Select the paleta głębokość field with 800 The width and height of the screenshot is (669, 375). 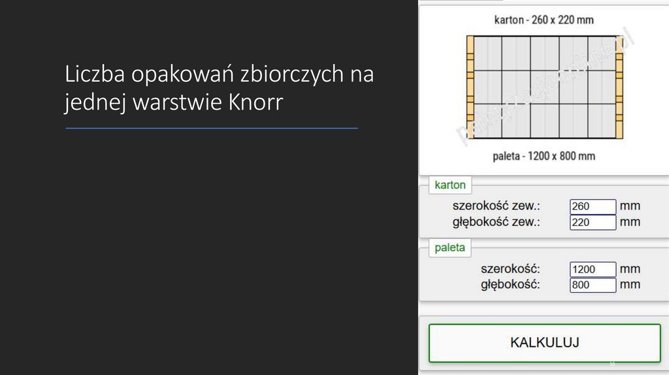tap(593, 285)
